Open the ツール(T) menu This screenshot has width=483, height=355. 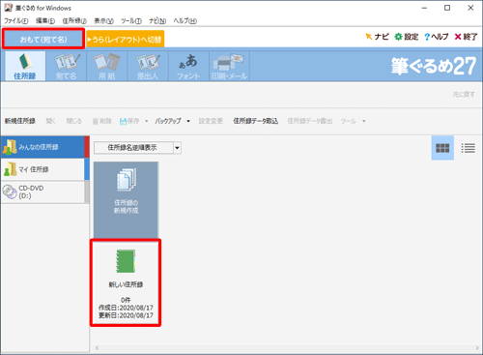[131, 21]
